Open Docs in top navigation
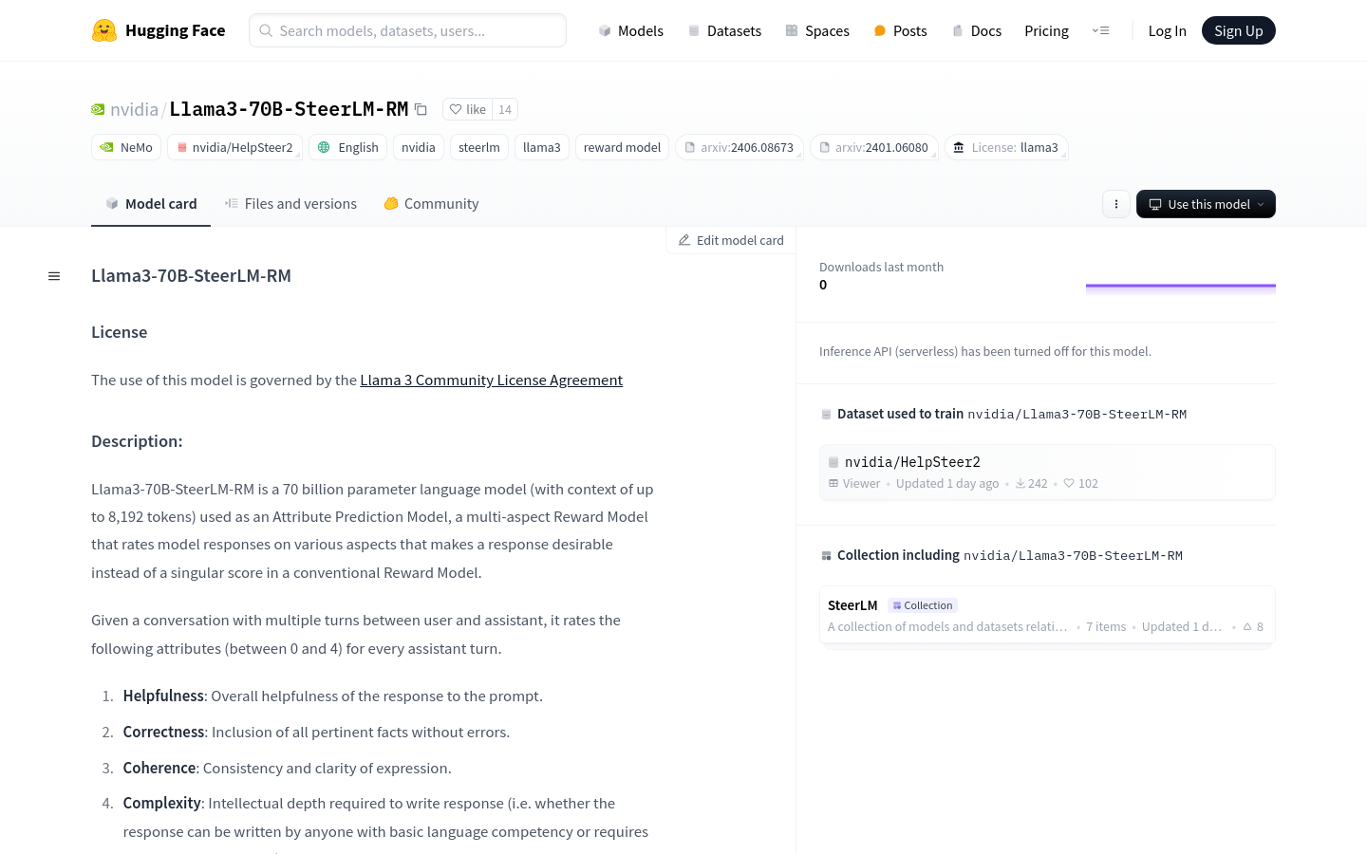Screen dimensions: 1367x854 977,30
